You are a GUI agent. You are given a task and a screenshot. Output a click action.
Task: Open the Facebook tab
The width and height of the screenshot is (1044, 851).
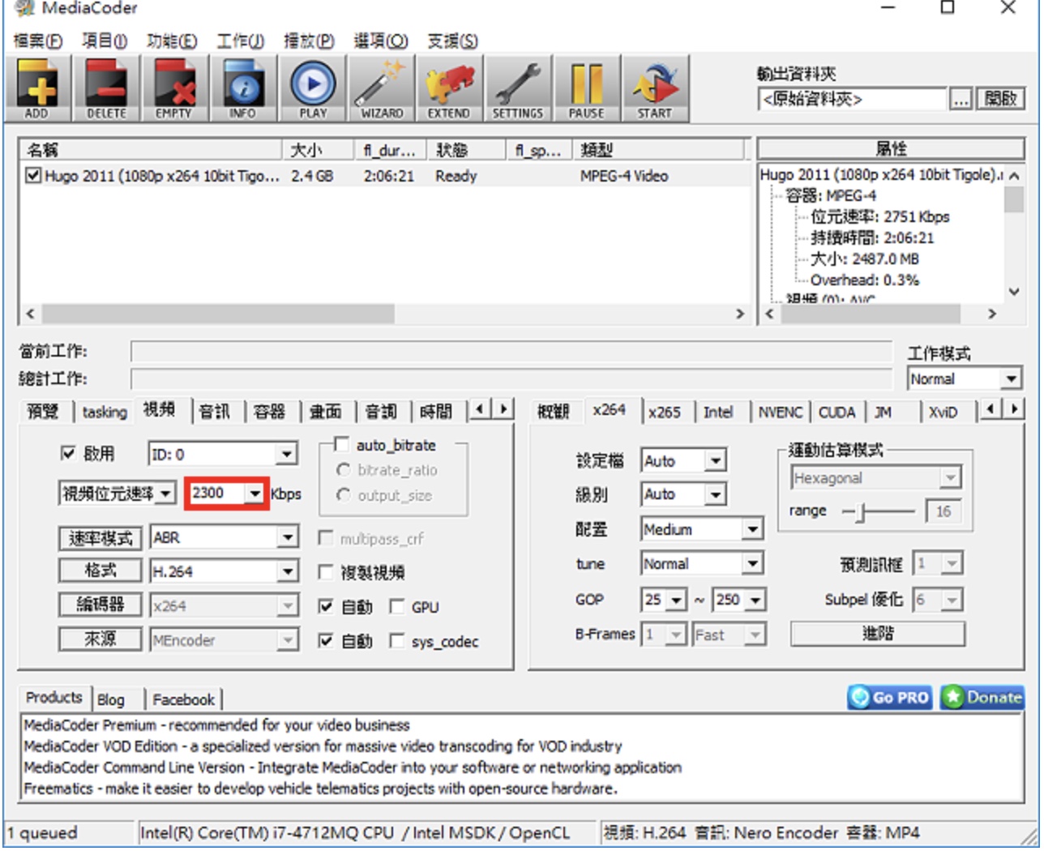(x=183, y=699)
